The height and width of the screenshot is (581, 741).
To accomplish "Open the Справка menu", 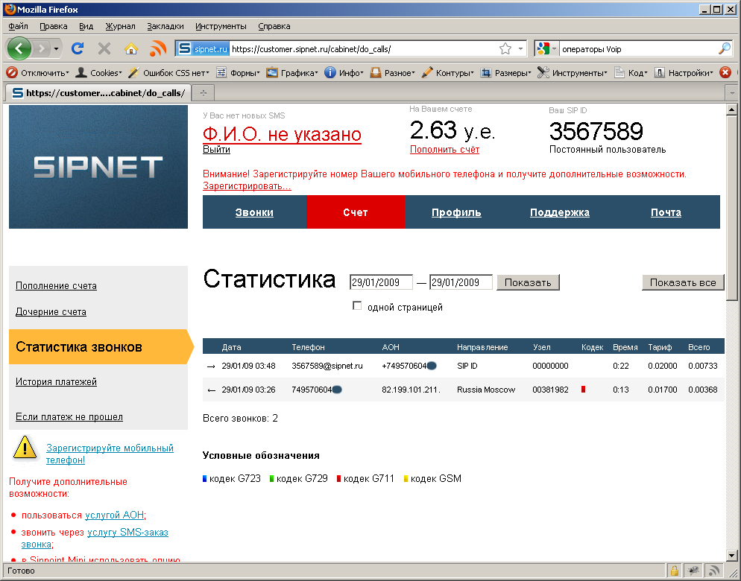I will tap(274, 26).
